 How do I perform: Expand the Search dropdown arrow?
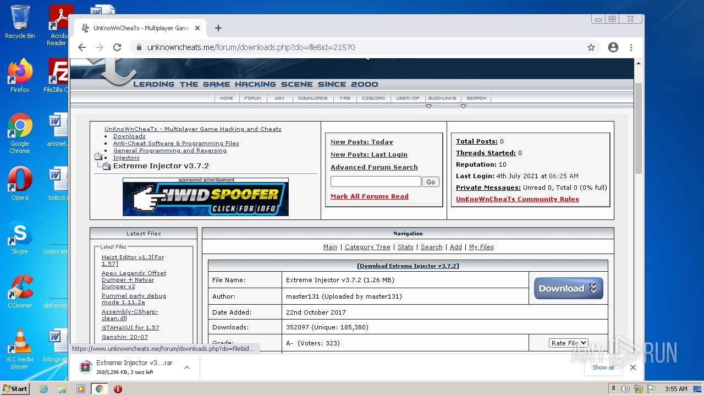point(463,106)
